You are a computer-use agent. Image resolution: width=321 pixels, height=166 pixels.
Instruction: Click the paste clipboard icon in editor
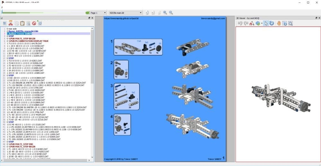pyautogui.click(x=22, y=23)
